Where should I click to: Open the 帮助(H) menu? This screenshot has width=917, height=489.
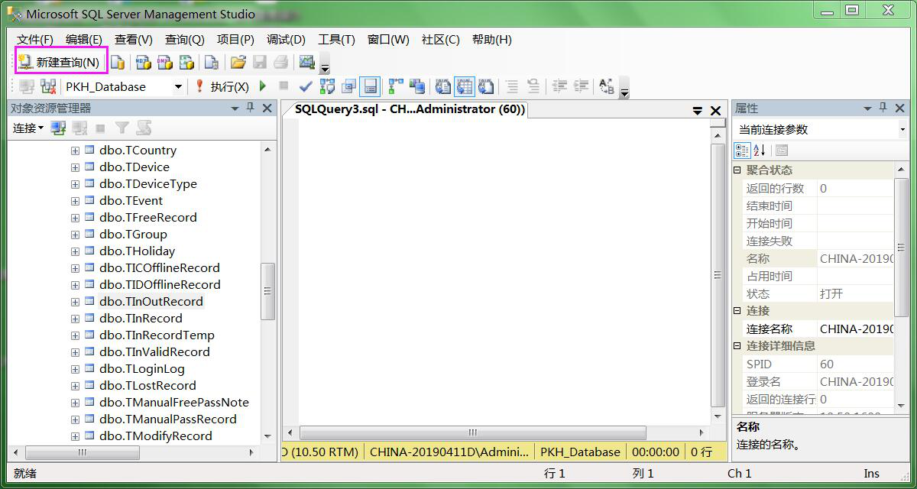pos(492,40)
